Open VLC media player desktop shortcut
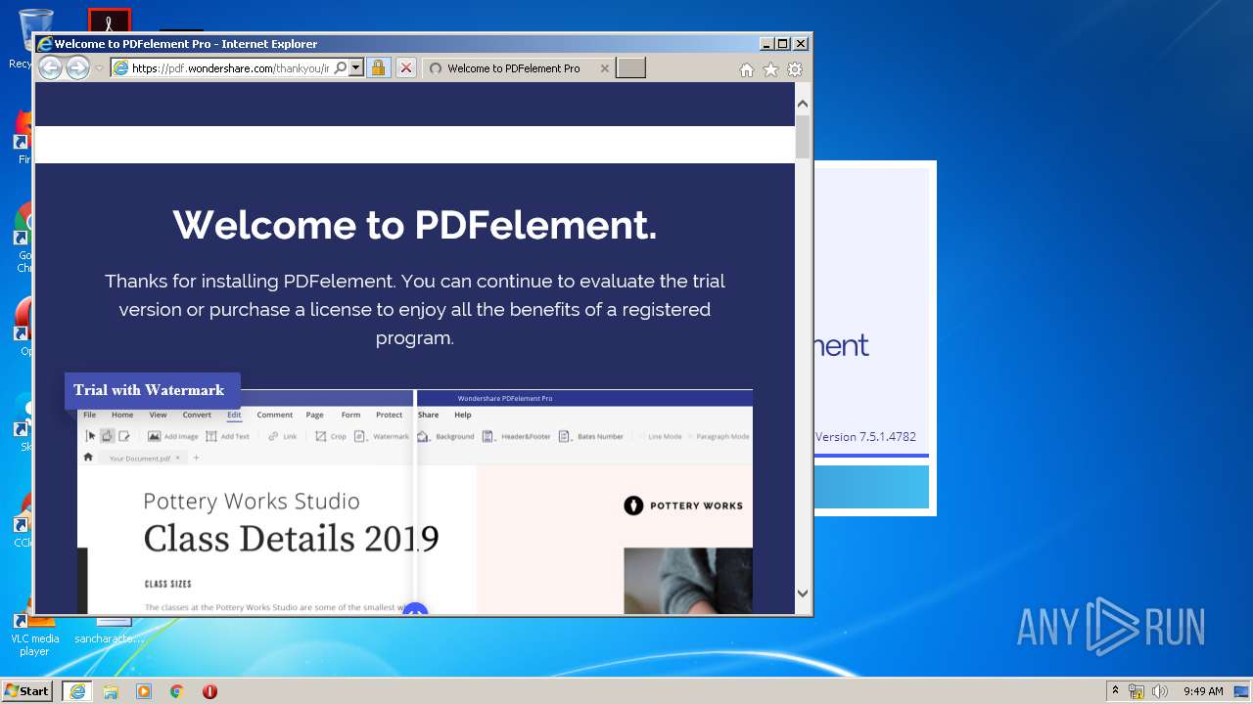This screenshot has width=1253, height=704. [x=34, y=634]
